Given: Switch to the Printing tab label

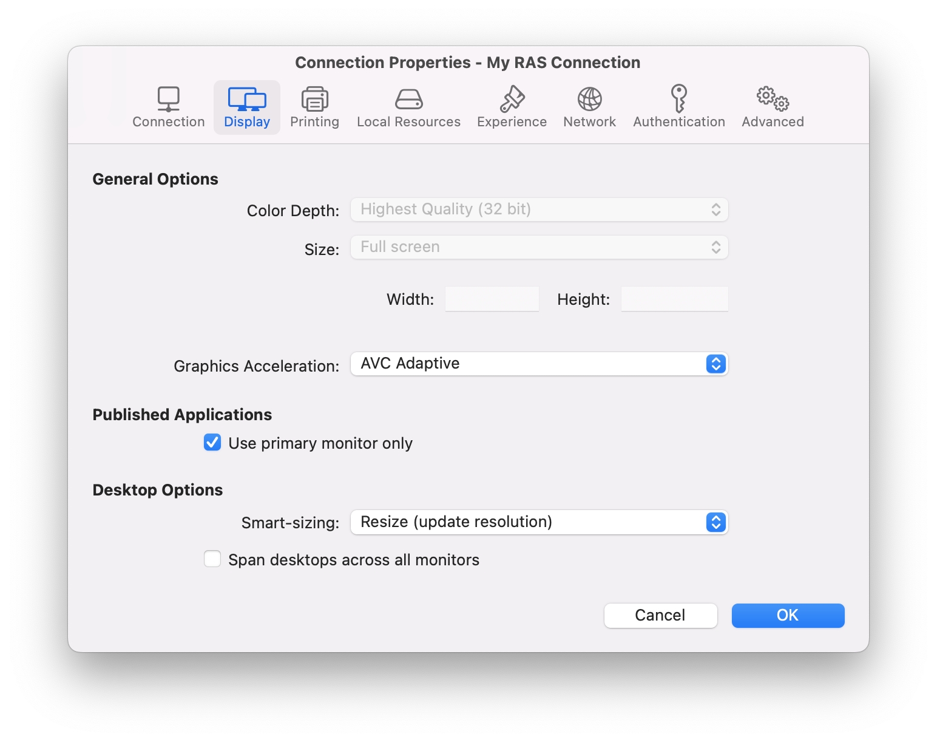Looking at the screenshot, I should [x=314, y=122].
